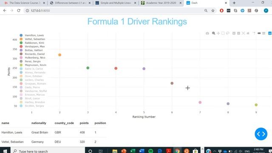The height and width of the screenshot is (153, 272).
Task: Click the '408' points cell
Action: click(82, 132)
